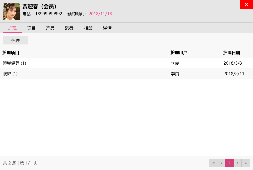The image size is (253, 170).
Task: Open the 产品 tab
Action: [50, 28]
